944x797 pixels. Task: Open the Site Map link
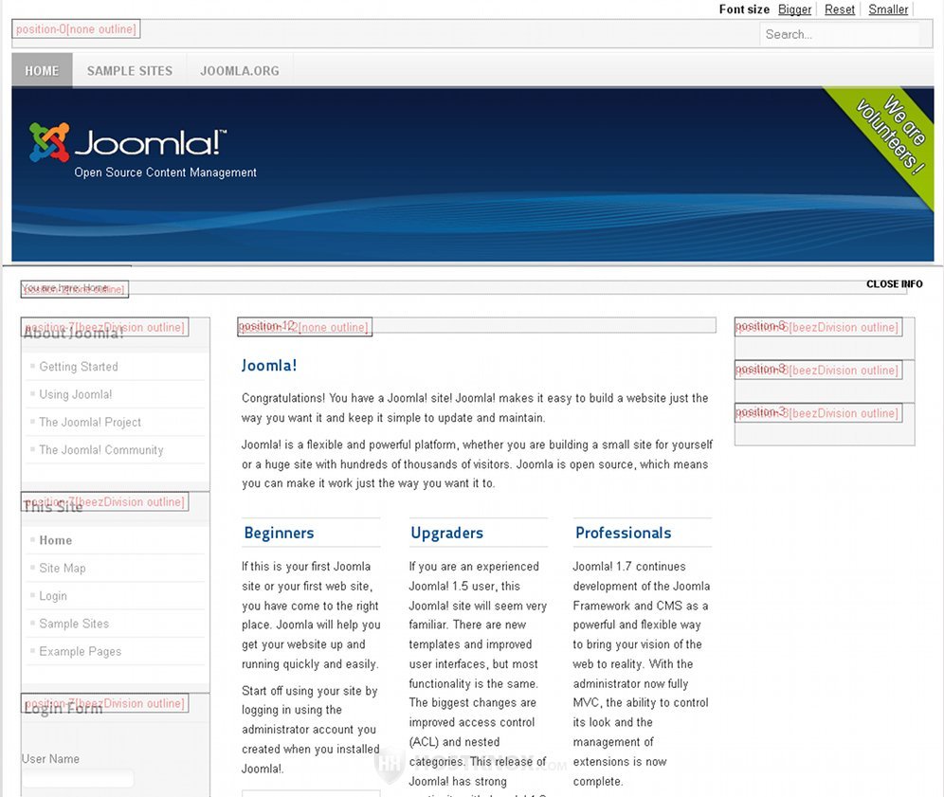tap(63, 568)
